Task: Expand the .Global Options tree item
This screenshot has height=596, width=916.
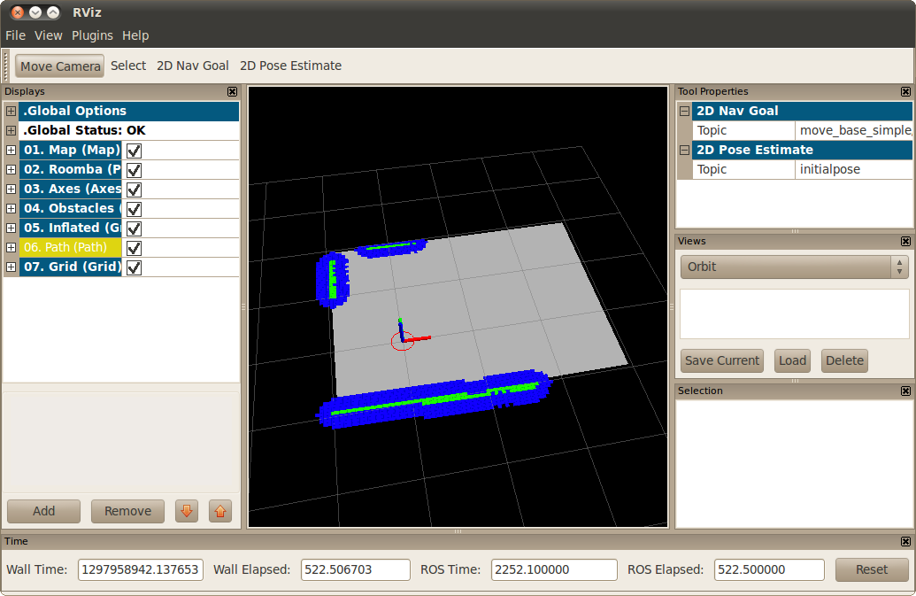Action: [x=11, y=111]
